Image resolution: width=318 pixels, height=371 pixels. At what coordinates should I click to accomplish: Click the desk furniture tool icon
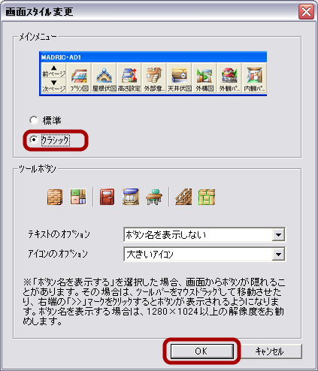coord(154,197)
